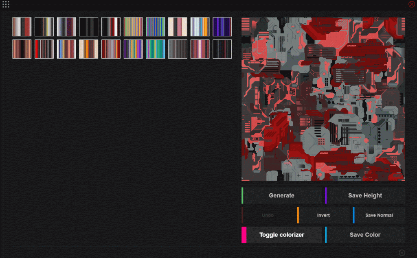Image resolution: width=417 pixels, height=258 pixels.
Task: Open the grid menu icon at top-left
Action: coord(6,4)
